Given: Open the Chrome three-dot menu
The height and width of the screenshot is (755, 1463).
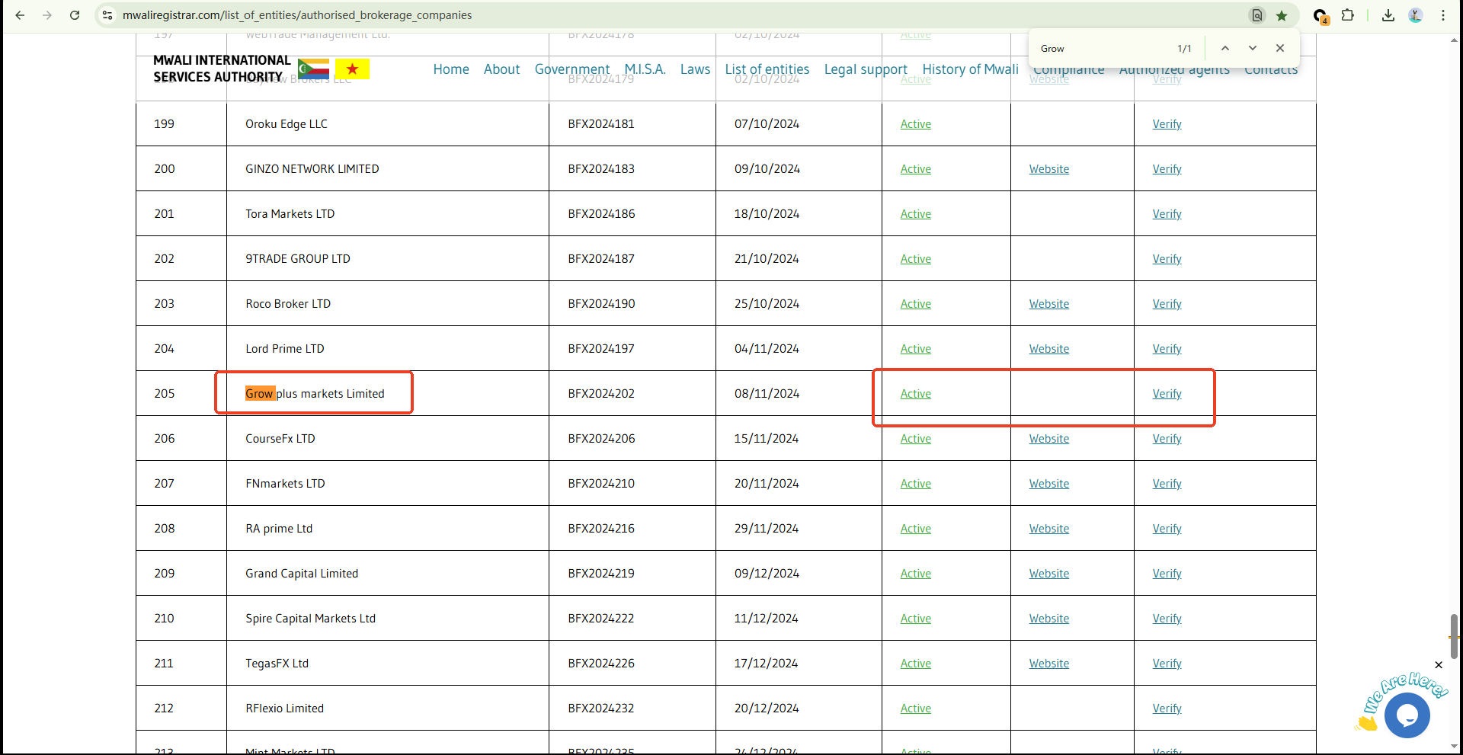Looking at the screenshot, I should click(x=1442, y=15).
